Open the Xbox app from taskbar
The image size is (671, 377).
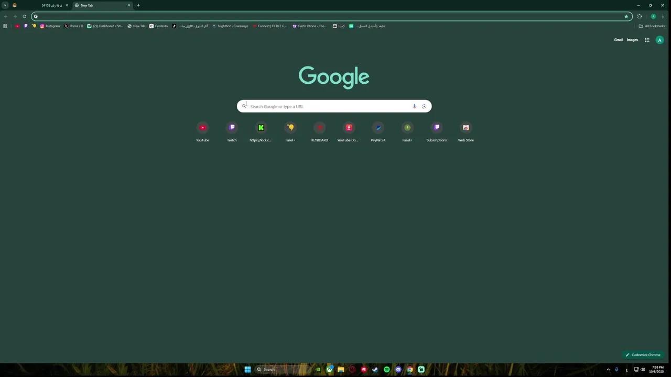pos(329,369)
